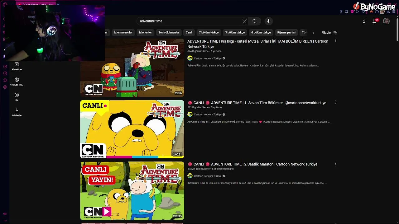
Task: Open YouTube Music in the sidebar
Action: (17, 82)
